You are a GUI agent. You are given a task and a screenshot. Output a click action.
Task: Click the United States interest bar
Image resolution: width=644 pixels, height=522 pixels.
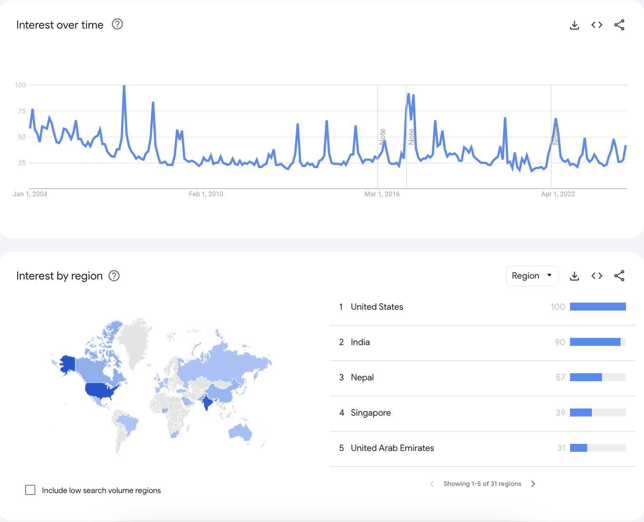click(x=598, y=307)
